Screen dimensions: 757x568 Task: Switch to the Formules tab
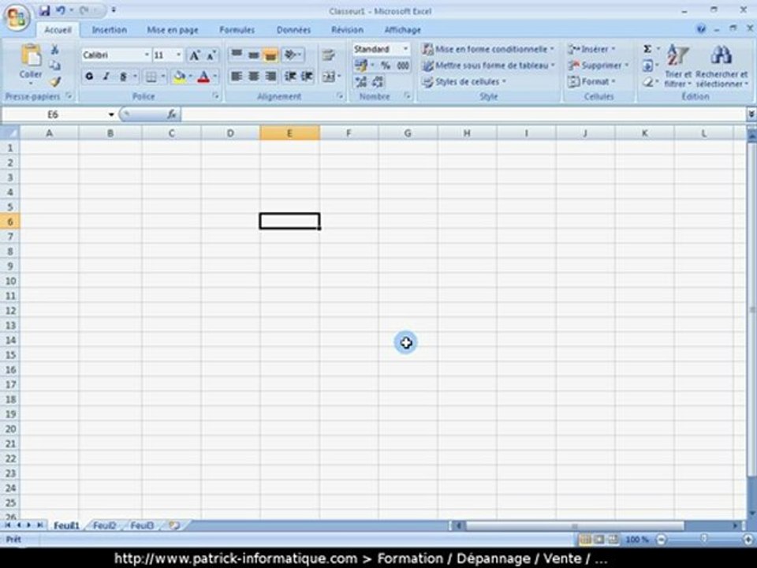click(237, 30)
